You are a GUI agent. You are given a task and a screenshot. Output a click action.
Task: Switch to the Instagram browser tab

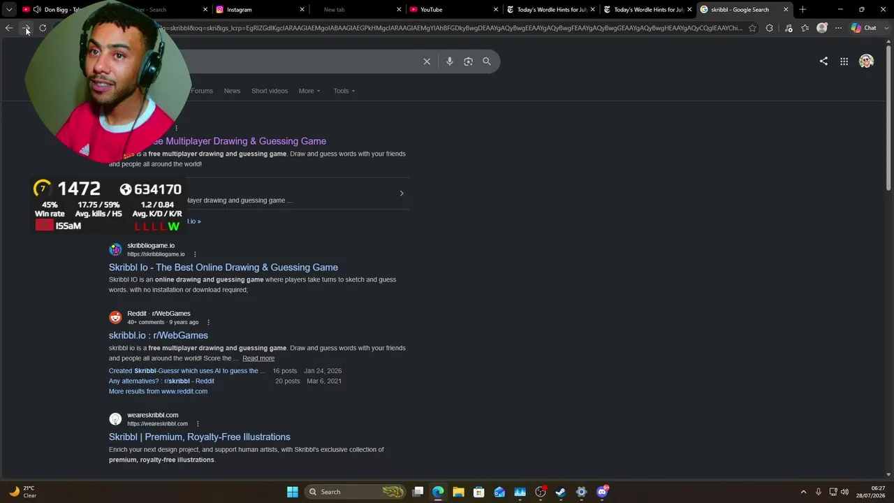coord(261,10)
